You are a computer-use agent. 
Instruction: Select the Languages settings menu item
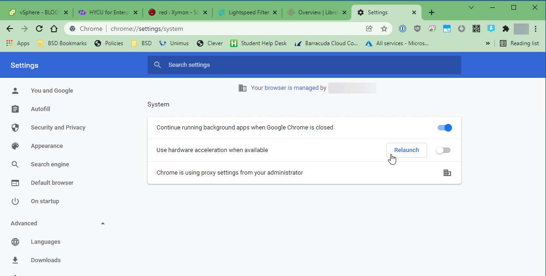46,241
